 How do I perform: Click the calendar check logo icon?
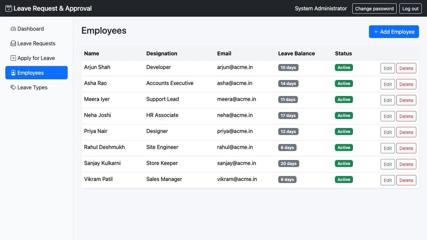tap(9, 8)
